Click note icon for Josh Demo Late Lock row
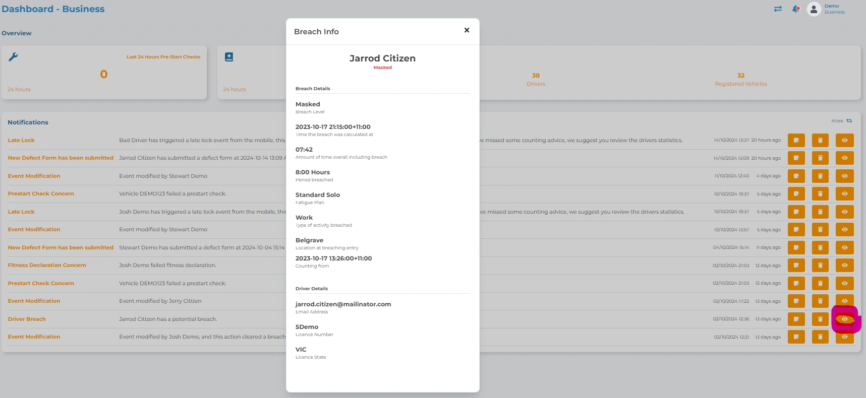 coord(796,212)
